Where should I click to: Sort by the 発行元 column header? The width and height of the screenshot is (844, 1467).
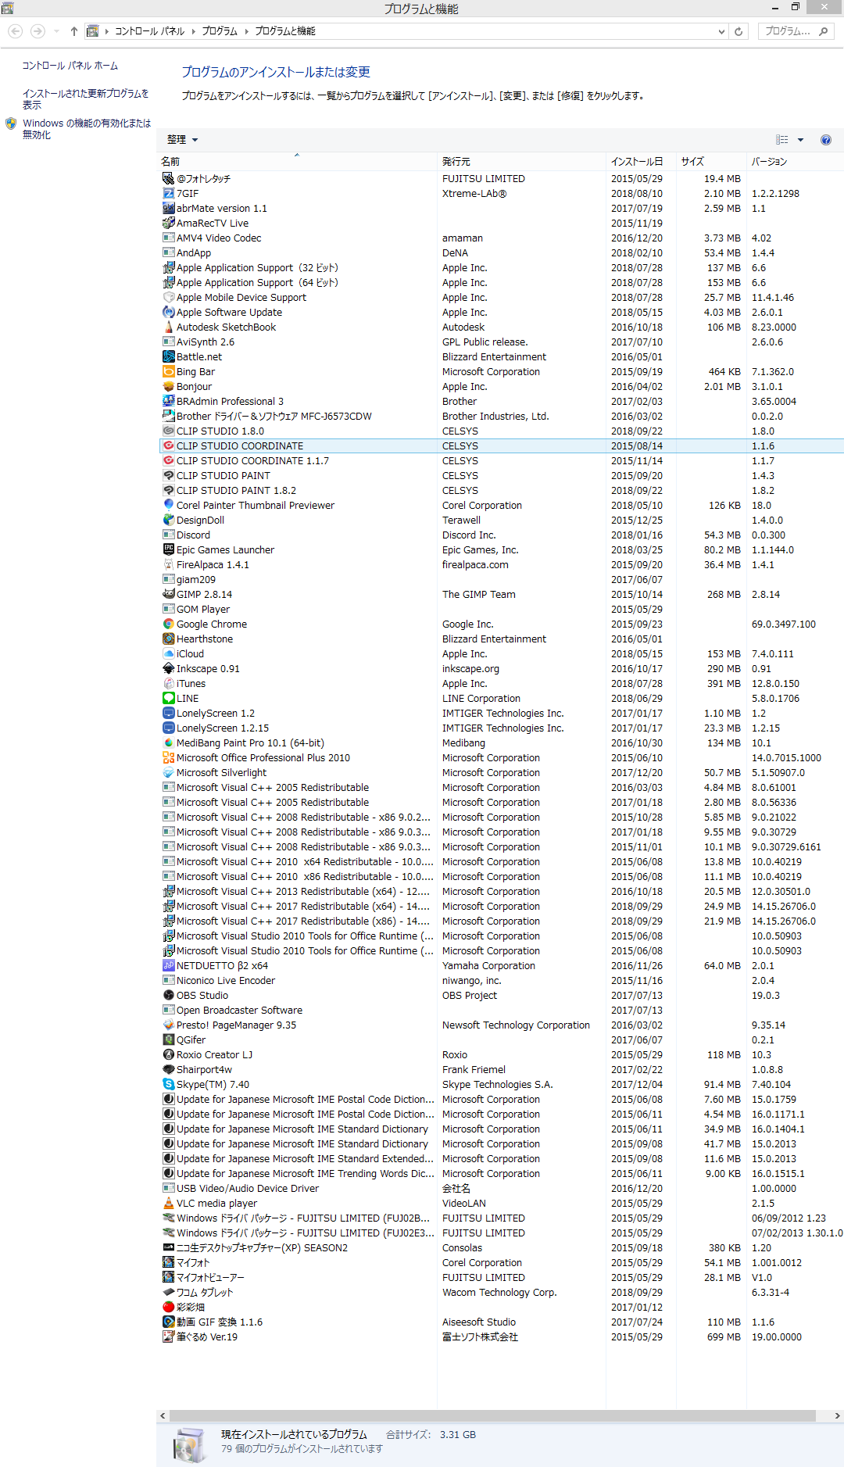click(x=521, y=162)
